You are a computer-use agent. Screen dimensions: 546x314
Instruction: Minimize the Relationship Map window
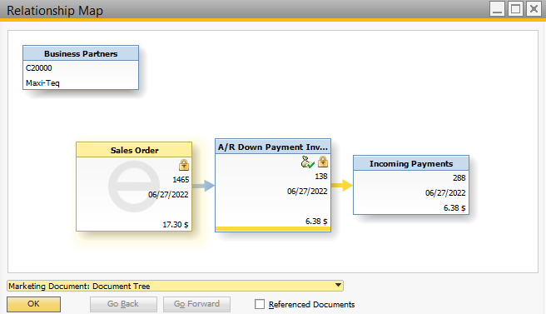497,8
